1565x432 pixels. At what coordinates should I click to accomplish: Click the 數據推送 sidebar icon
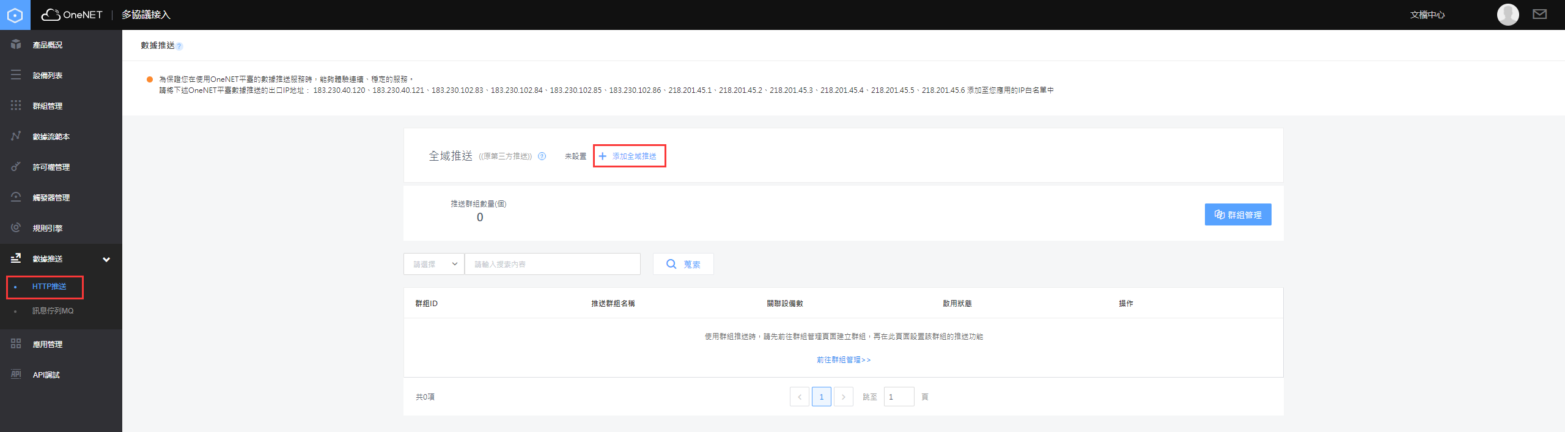click(x=16, y=258)
